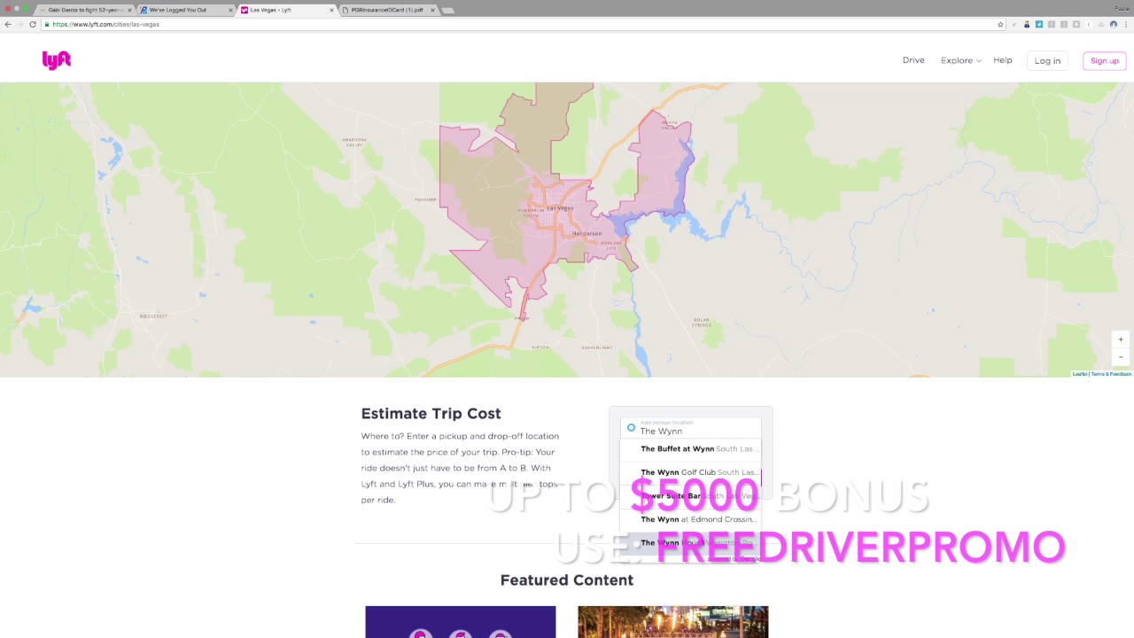Click the blue Twitter-bird extension icon
Image resolution: width=1134 pixels, height=638 pixels.
click(1039, 24)
